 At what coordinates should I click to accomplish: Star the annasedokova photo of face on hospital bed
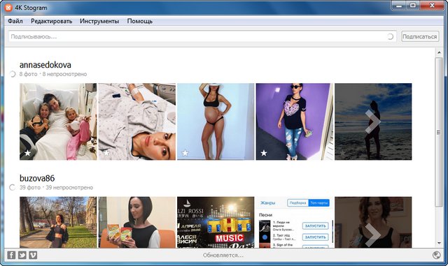(106, 153)
